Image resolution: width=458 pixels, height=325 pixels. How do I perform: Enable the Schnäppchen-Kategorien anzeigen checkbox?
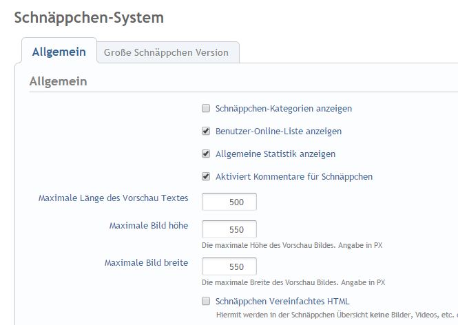pos(206,108)
